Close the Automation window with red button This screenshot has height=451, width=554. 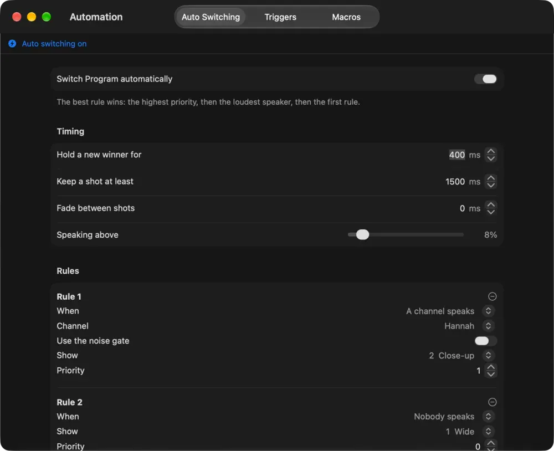(x=17, y=17)
